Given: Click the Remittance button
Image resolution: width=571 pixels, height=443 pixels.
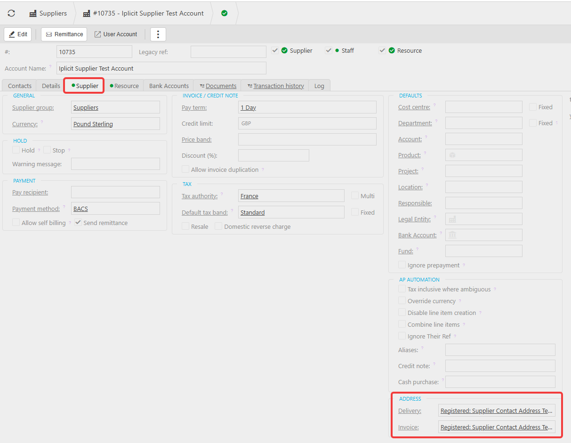Looking at the screenshot, I should pyautogui.click(x=64, y=34).
